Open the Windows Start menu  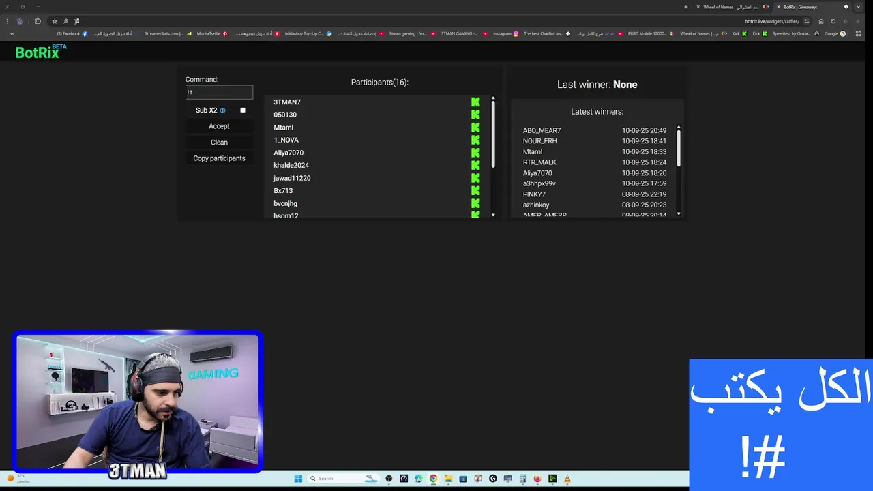[x=298, y=479]
